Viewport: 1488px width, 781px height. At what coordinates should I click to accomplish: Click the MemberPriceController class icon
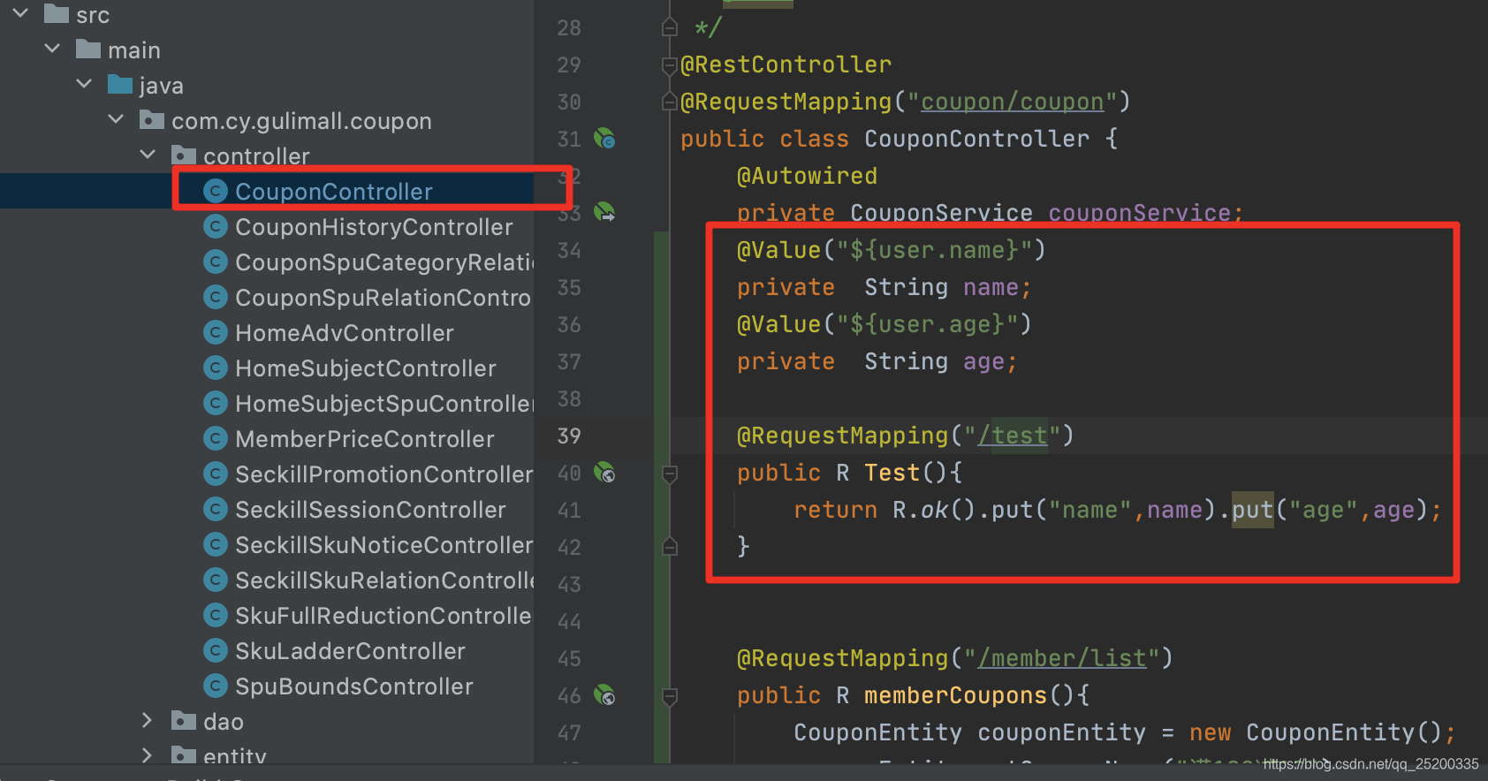(x=216, y=438)
